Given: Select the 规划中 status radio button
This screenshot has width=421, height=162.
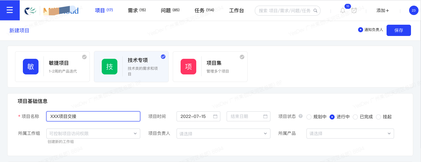Looking at the screenshot, I should [x=309, y=117].
